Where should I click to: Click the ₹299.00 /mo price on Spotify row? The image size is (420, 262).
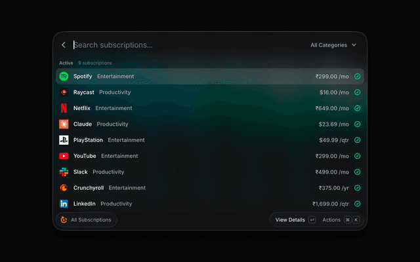(x=332, y=77)
